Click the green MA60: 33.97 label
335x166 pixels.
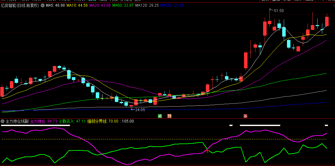[x=123, y=5]
